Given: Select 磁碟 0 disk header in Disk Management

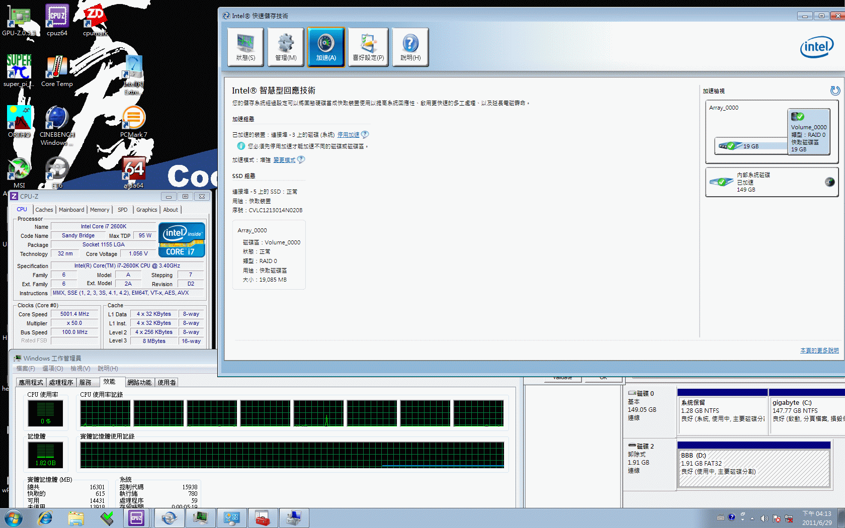Looking at the screenshot, I should 649,412.
